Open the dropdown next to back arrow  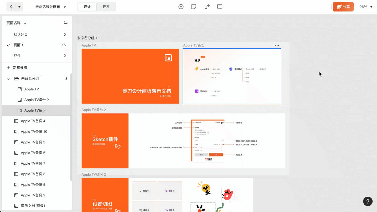[x=19, y=7]
